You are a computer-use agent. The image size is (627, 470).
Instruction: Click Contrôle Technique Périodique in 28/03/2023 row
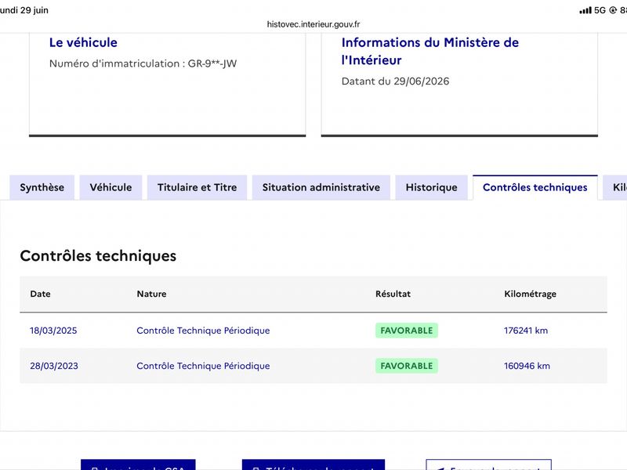pos(203,366)
